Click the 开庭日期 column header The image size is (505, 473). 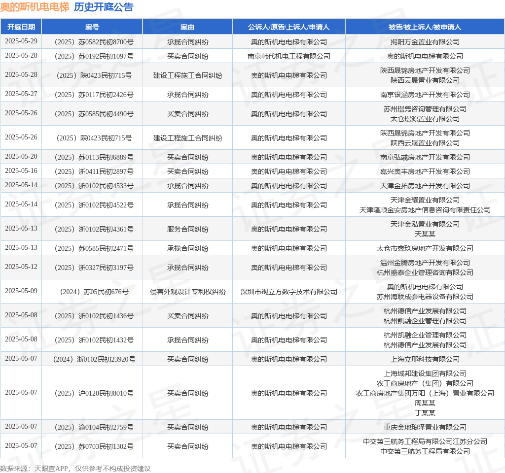point(21,27)
